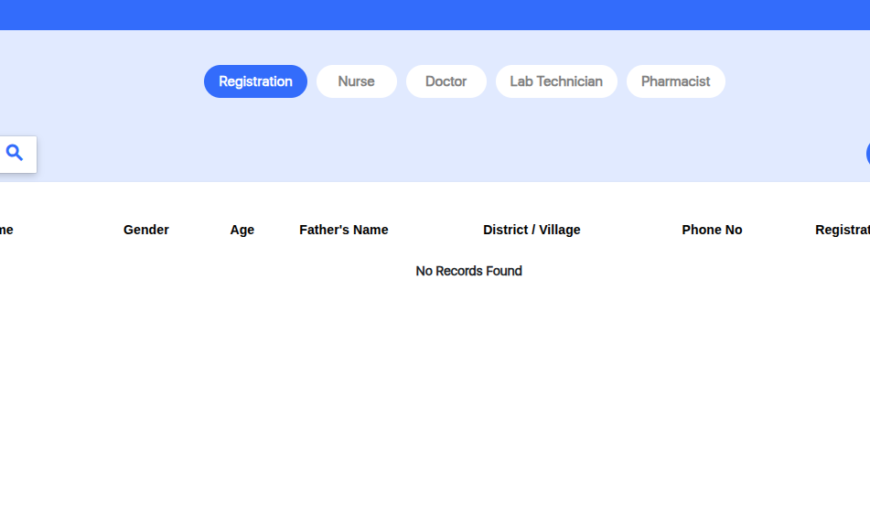Click the cut-off Name column header
Viewport: 870px width, 527px height.
[6, 230]
